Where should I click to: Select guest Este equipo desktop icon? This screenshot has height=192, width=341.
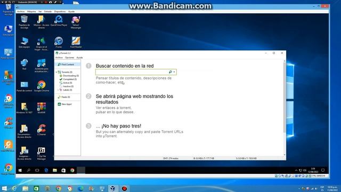pyautogui.click(x=24, y=43)
